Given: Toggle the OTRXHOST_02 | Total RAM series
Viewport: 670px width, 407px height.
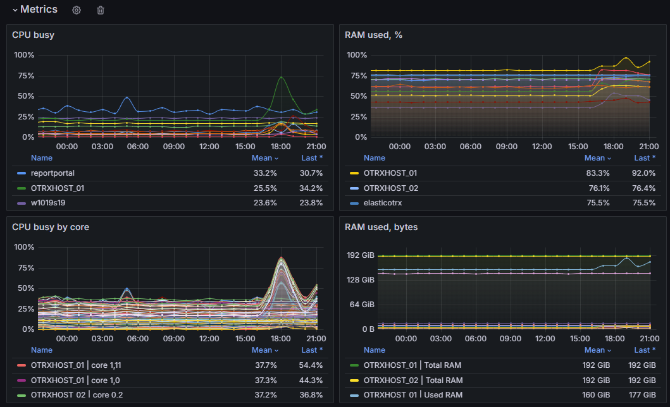Looking at the screenshot, I should (x=413, y=380).
